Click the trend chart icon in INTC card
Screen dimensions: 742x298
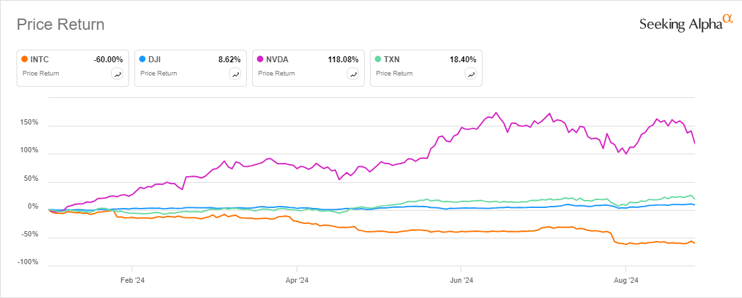point(118,74)
